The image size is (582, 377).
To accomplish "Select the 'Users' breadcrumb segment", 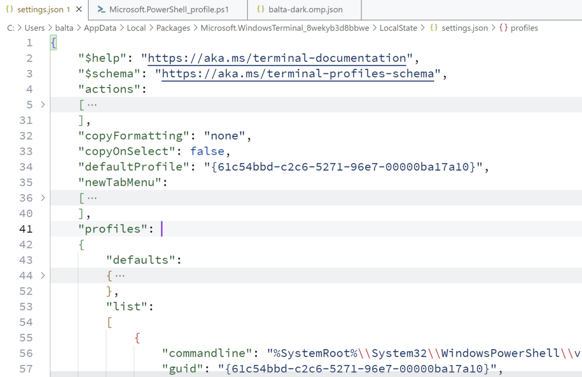I will pos(35,28).
